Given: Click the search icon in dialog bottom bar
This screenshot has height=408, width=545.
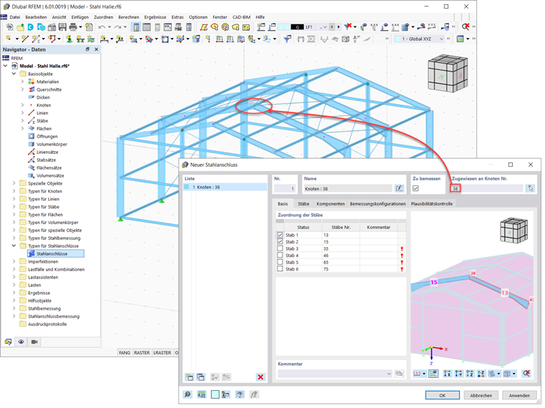Looking at the screenshot, I should (187, 394).
